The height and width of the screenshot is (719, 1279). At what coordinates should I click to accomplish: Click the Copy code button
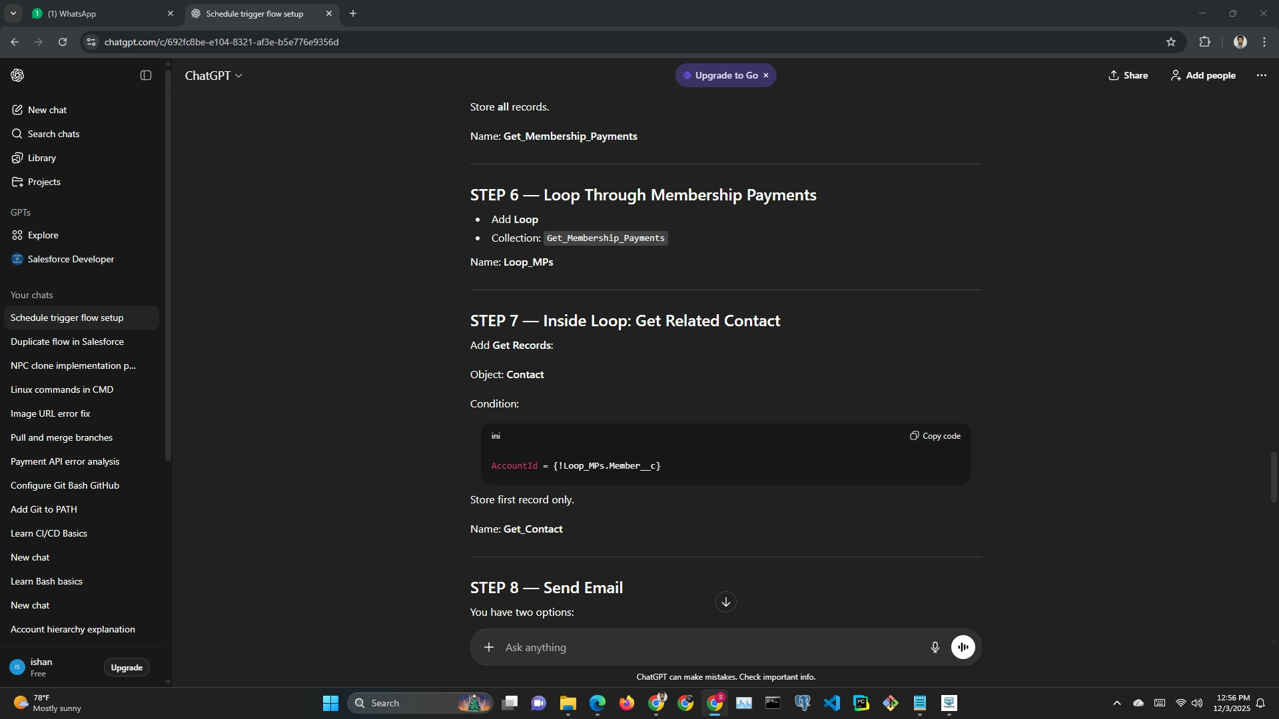tap(935, 436)
